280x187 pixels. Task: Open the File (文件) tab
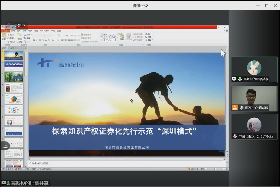pyautogui.click(x=5, y=31)
